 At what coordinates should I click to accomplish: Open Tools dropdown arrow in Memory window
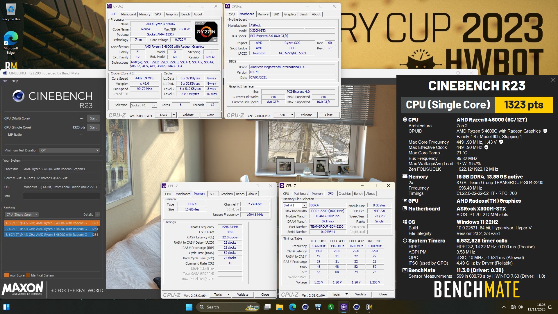228,295
